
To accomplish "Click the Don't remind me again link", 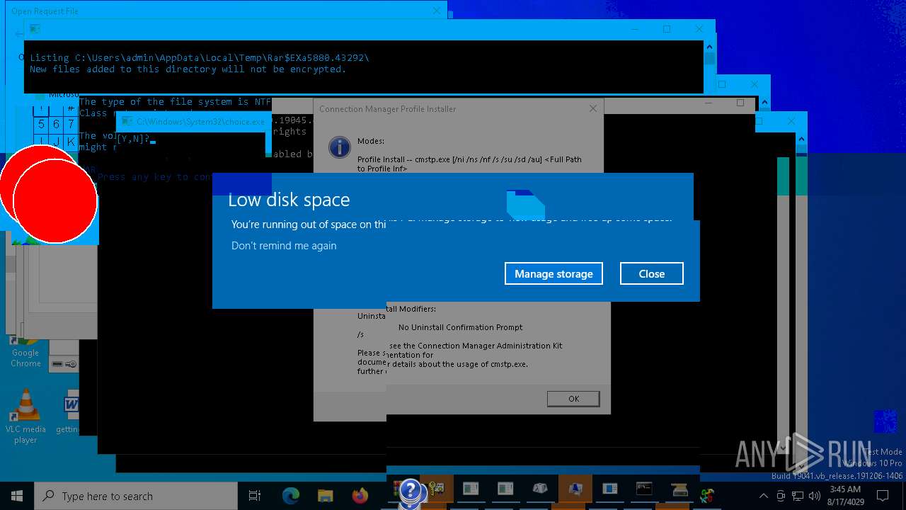I will coord(284,246).
